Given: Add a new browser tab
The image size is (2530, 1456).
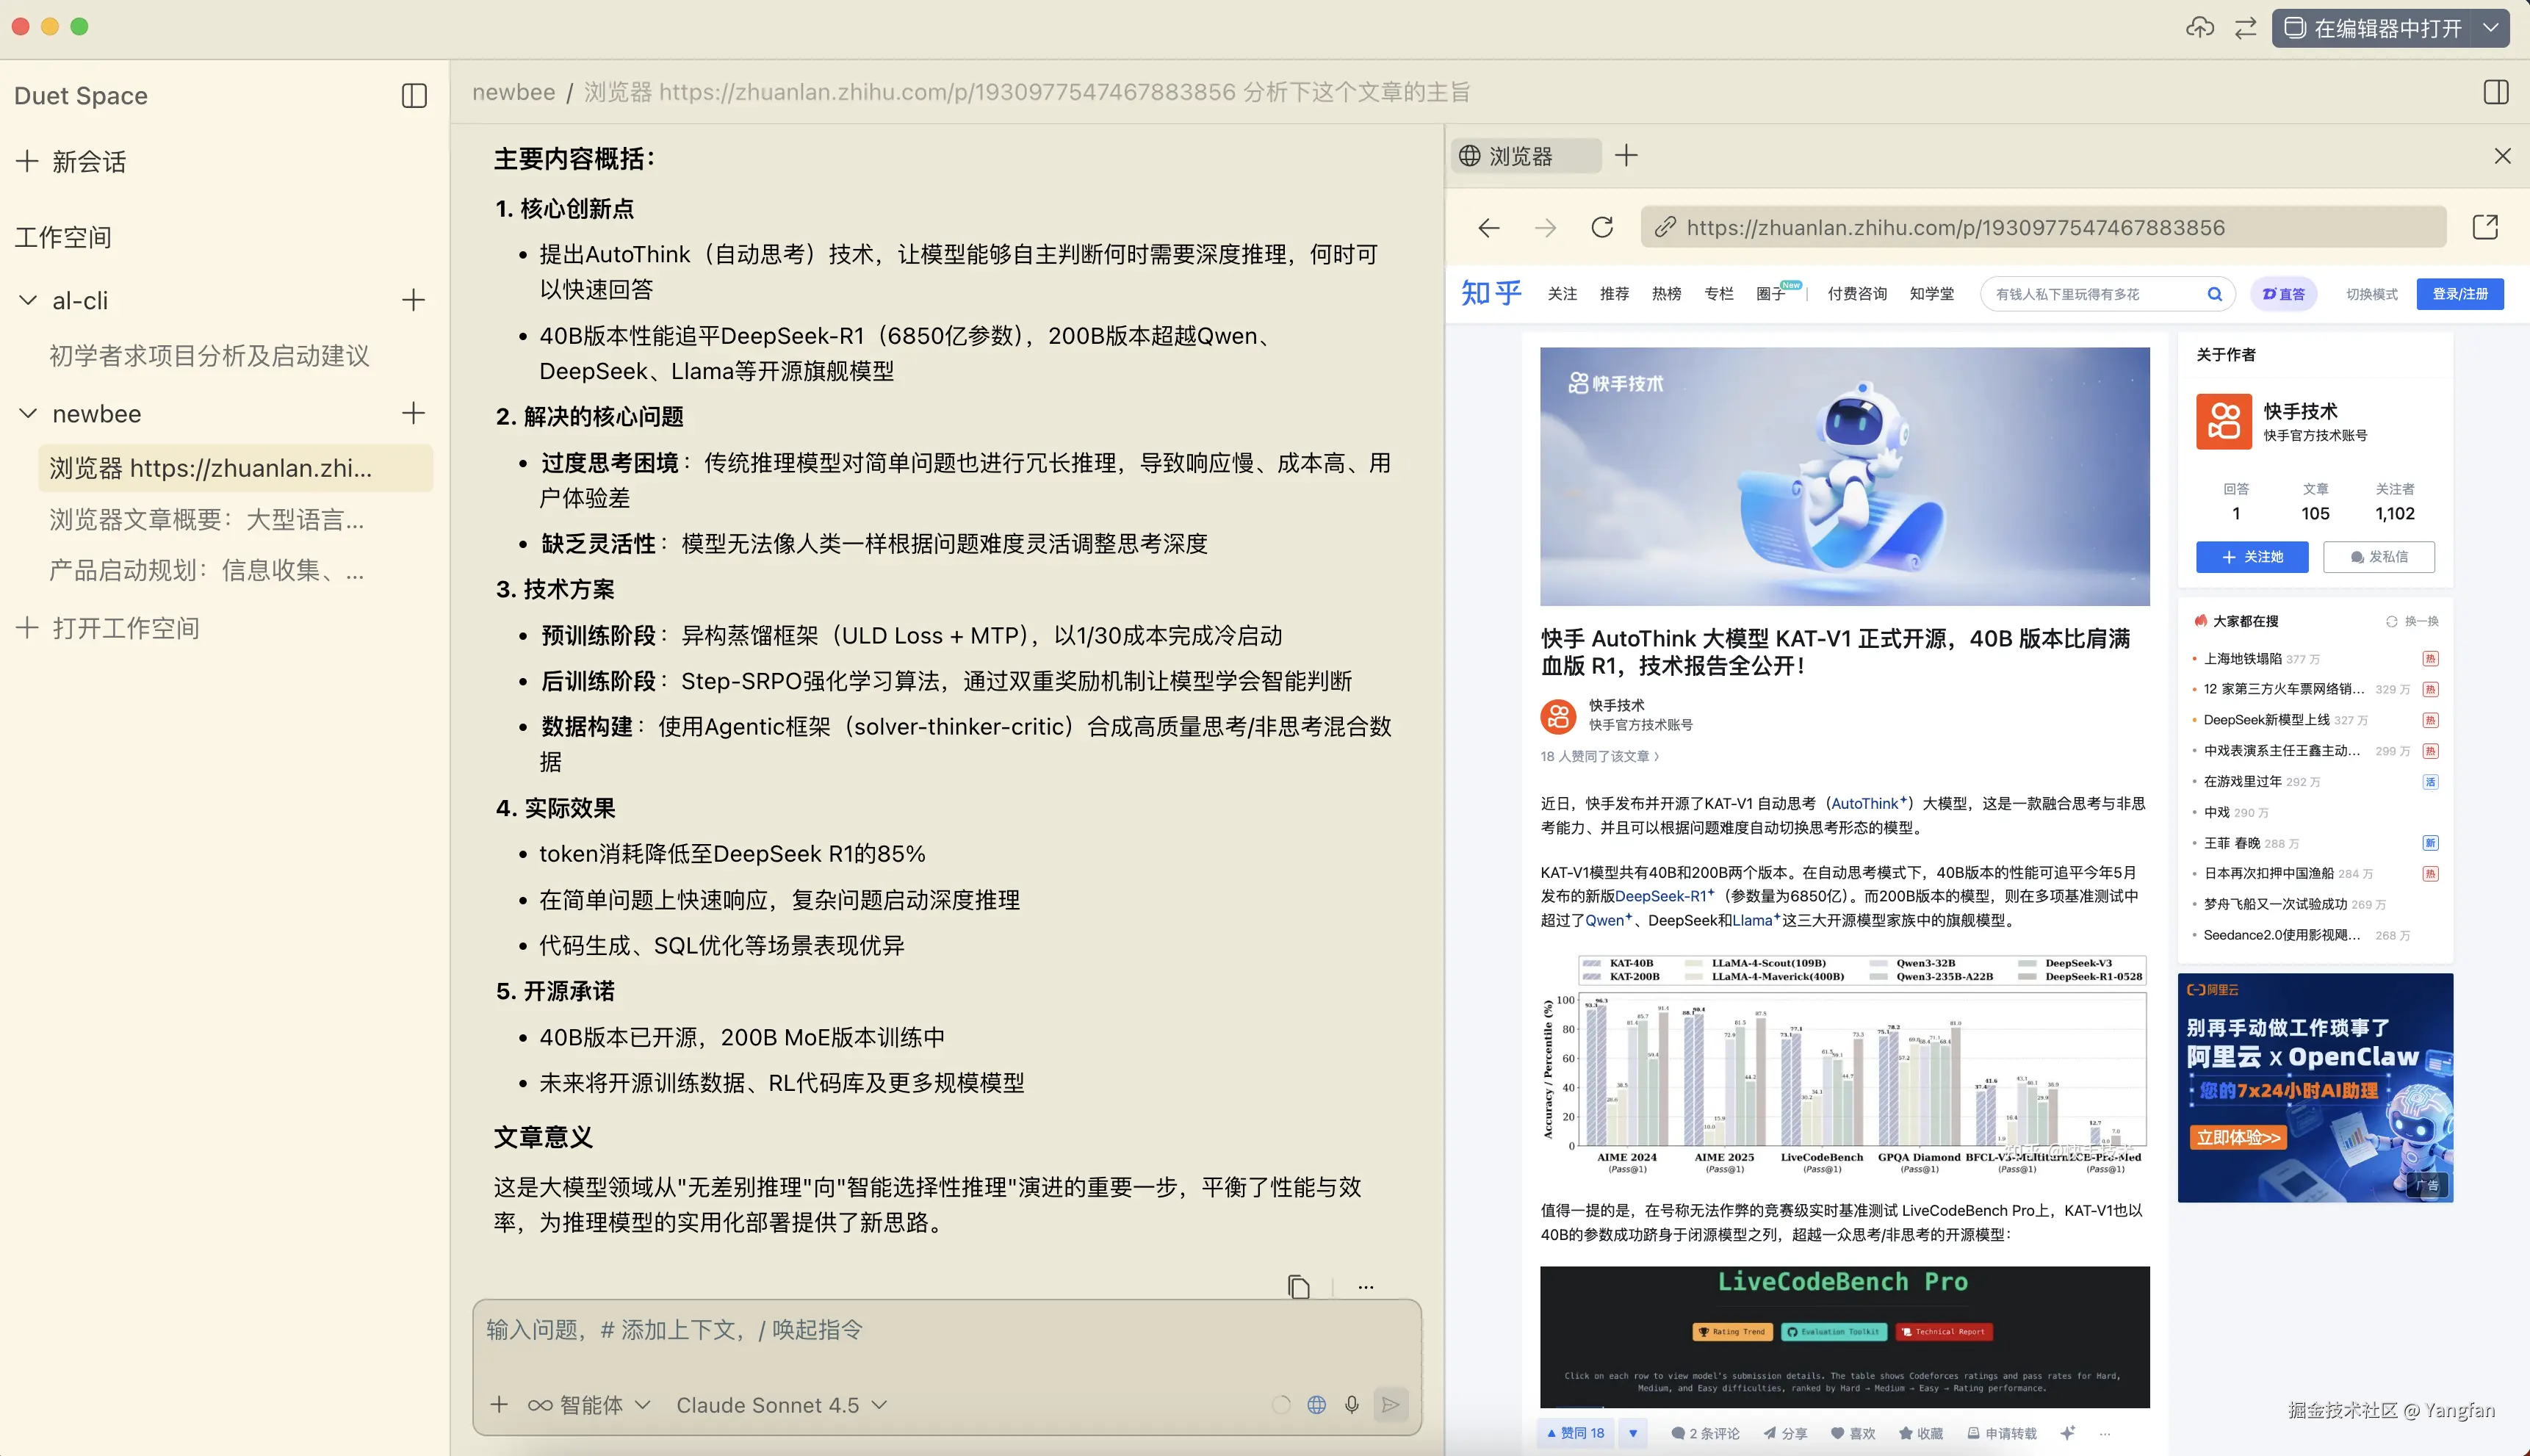Looking at the screenshot, I should [1626, 155].
